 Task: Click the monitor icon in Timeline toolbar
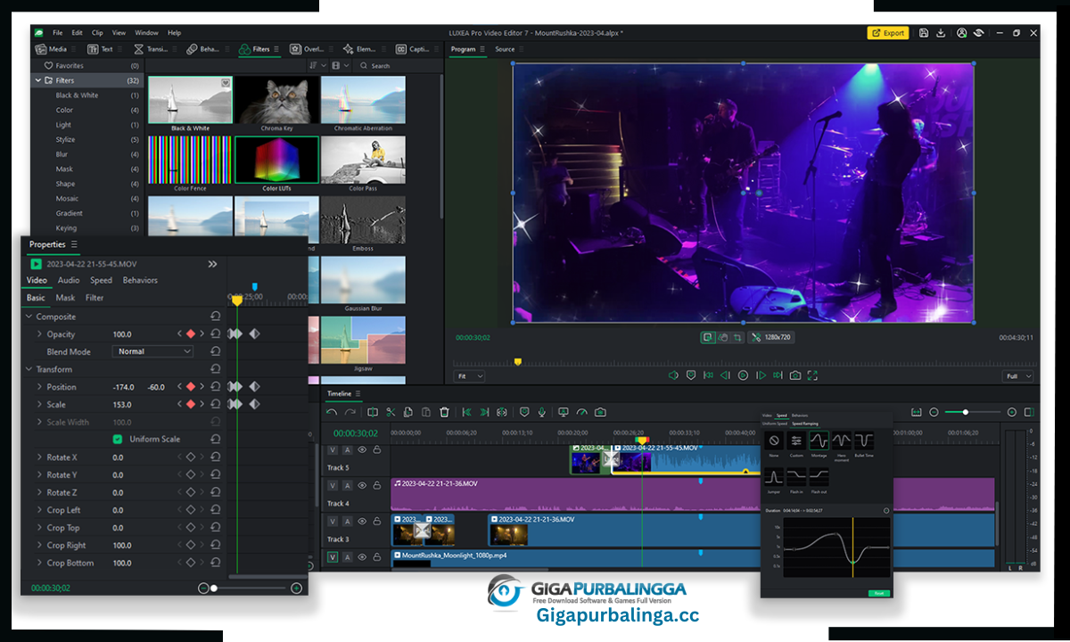(564, 412)
